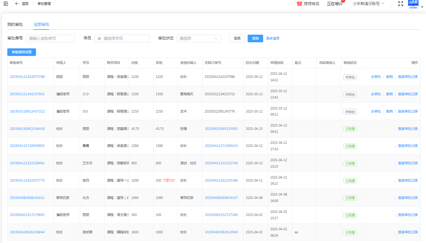This screenshot has width=426, height=243.
Task: Select the 全部审批 tab
Action: (x=41, y=24)
